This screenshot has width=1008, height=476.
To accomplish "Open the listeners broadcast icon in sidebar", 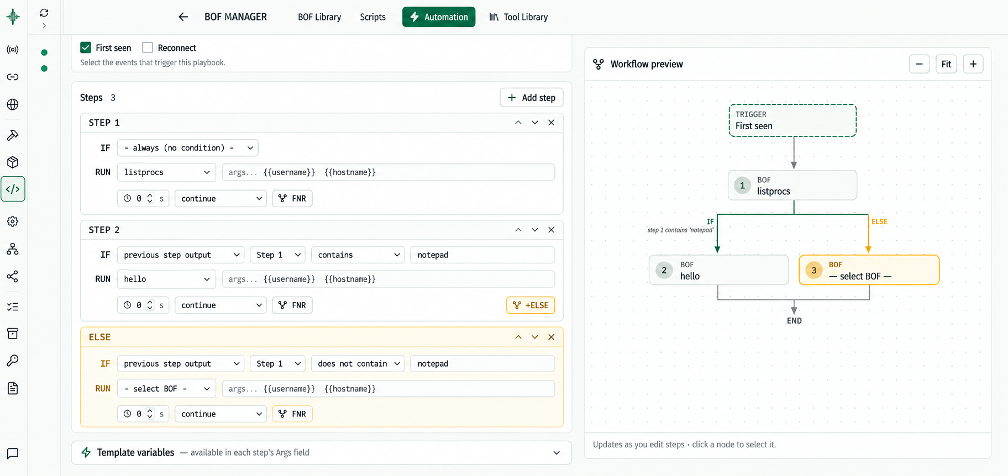I will tap(13, 50).
